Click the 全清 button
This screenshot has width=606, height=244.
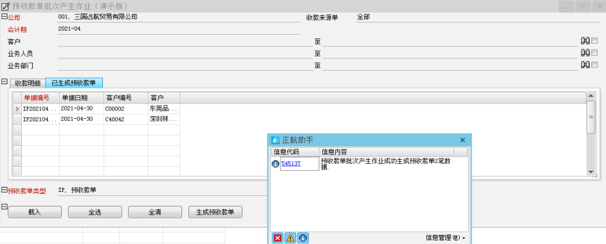[x=155, y=212]
